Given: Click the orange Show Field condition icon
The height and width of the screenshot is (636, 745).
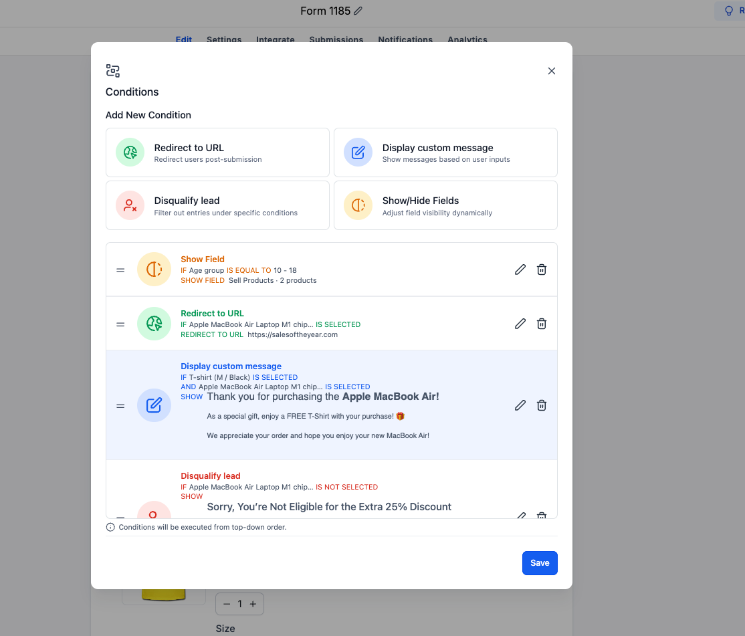Looking at the screenshot, I should pos(154,270).
